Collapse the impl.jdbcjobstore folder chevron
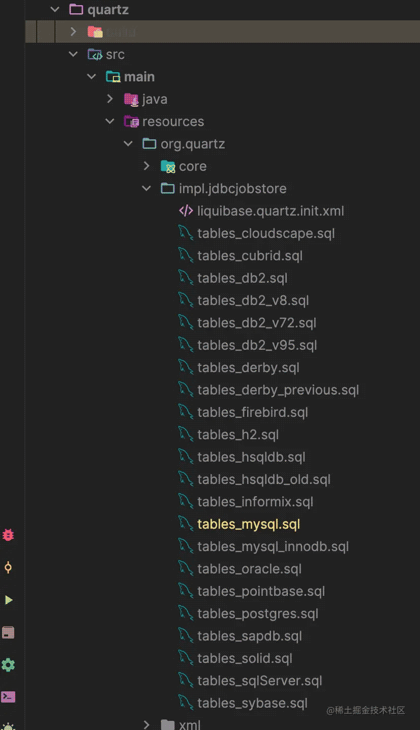The image size is (420, 730). point(147,189)
